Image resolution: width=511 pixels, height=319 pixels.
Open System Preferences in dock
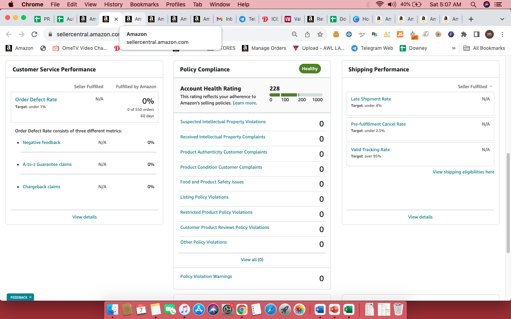[x=227, y=309]
